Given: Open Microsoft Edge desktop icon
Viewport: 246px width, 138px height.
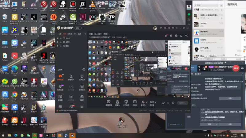Looking at the screenshot, I should point(14,71).
